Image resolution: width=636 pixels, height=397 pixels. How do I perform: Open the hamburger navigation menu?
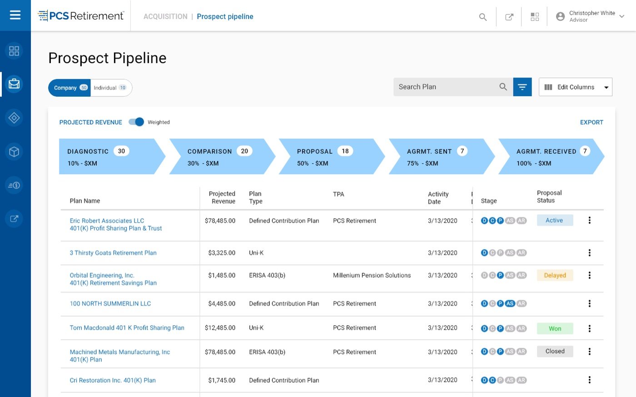coord(15,15)
